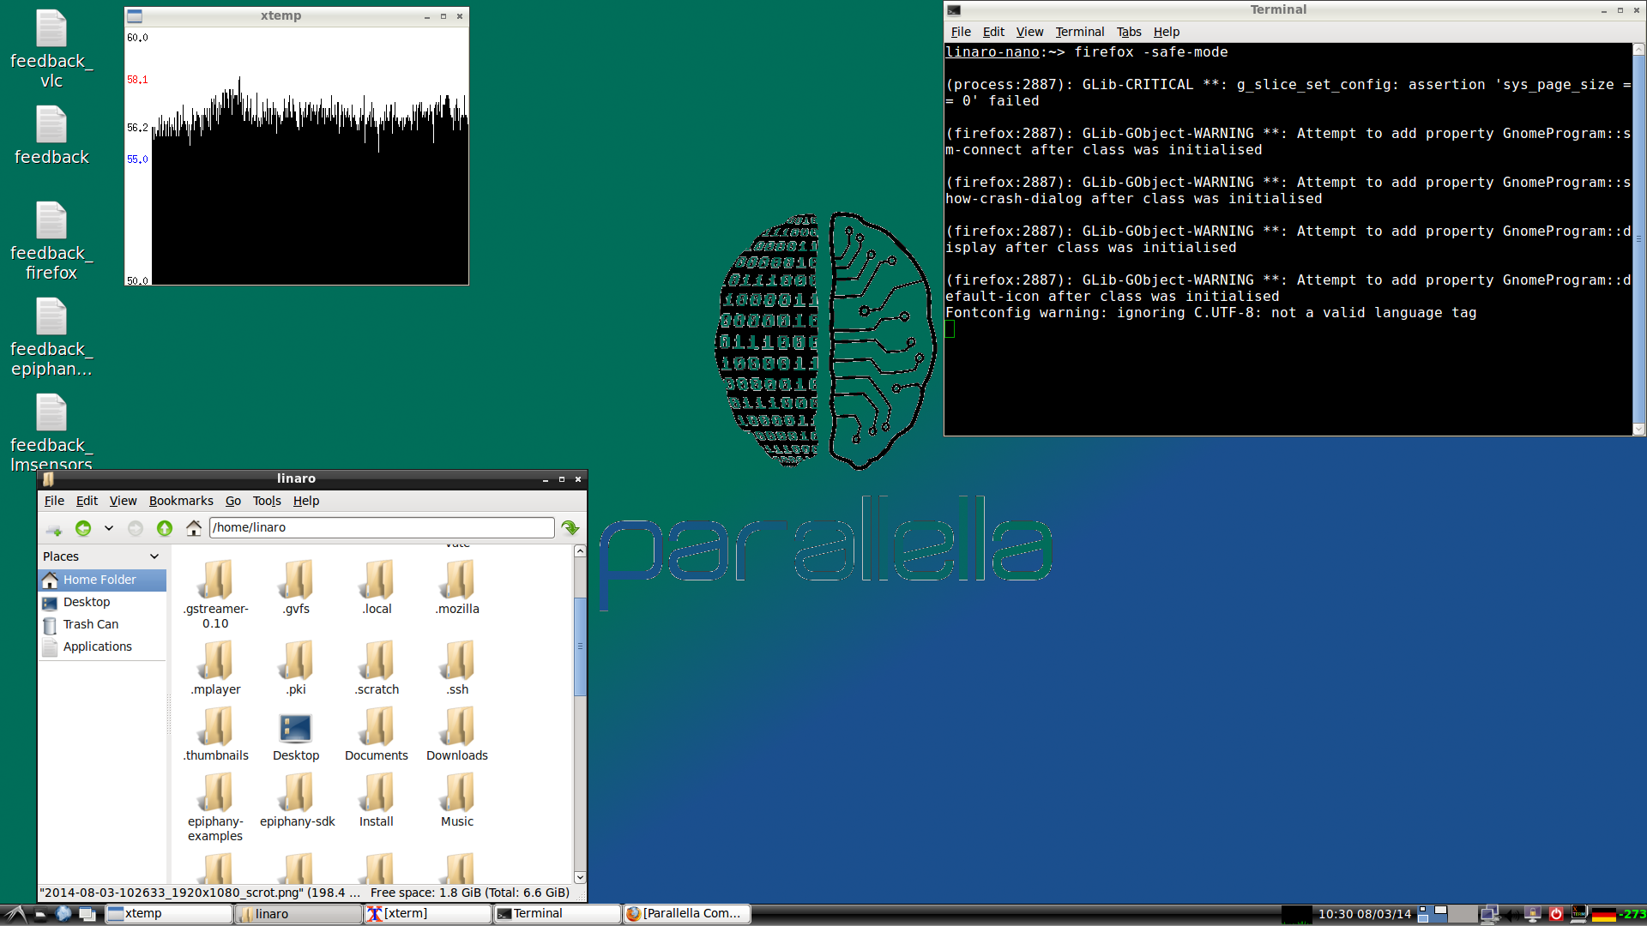Open the Bookmarks menu
Viewport: 1647px width, 926px height.
[181, 501]
